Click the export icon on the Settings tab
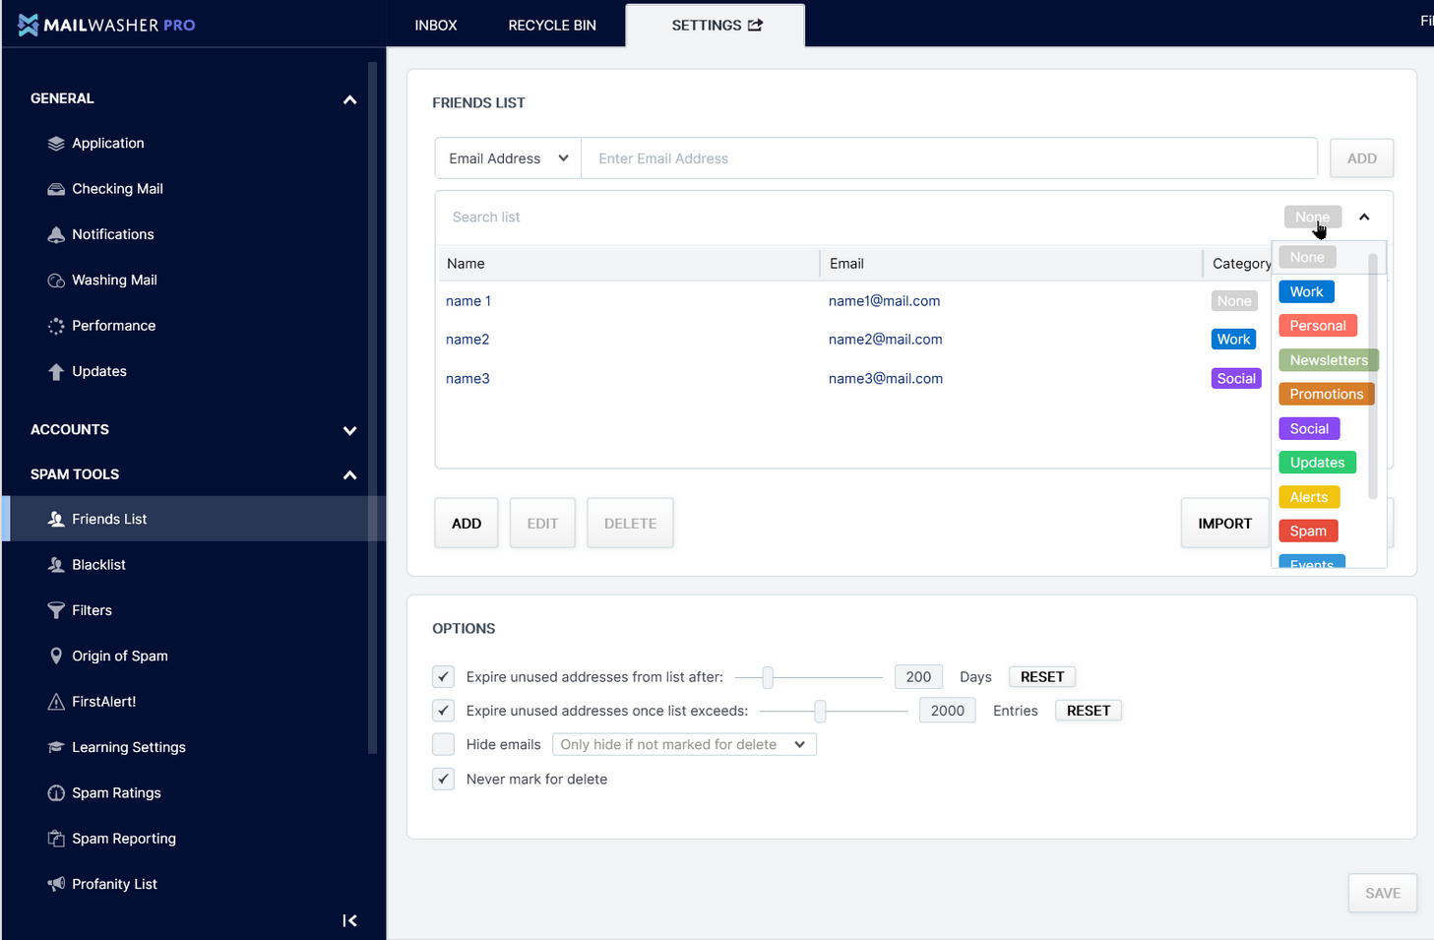The width and height of the screenshot is (1434, 940). [755, 25]
